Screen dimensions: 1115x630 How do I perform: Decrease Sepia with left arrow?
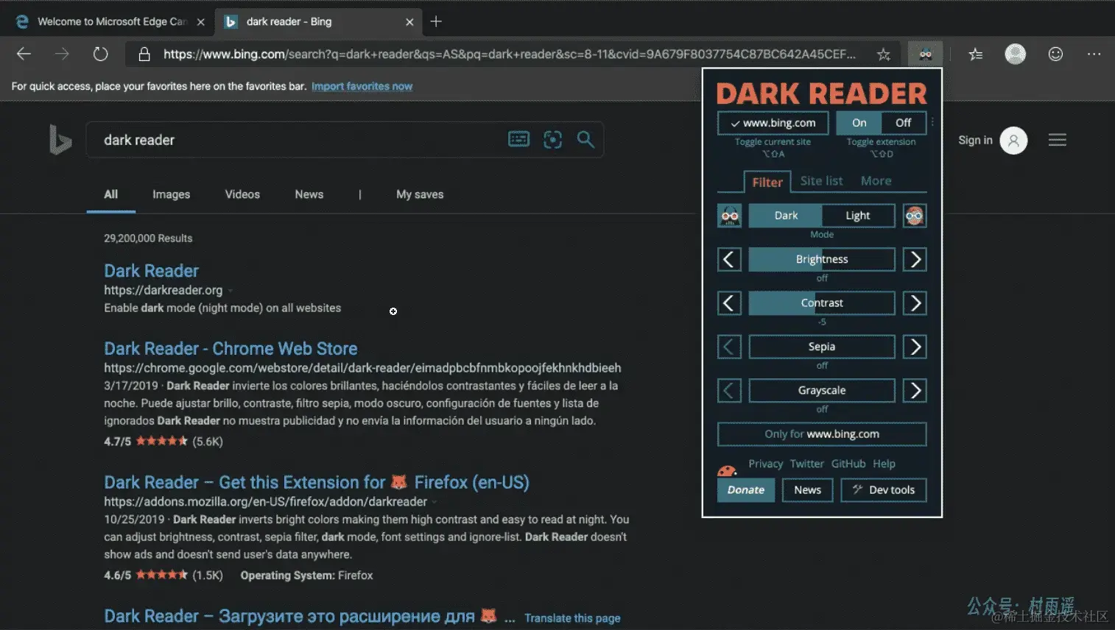729,347
